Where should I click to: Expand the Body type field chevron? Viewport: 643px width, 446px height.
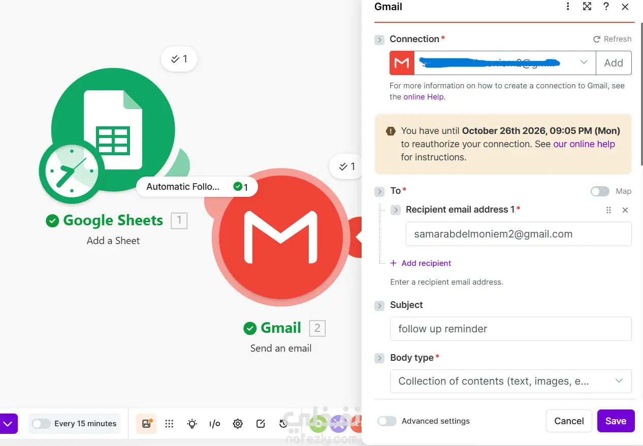[x=379, y=358]
